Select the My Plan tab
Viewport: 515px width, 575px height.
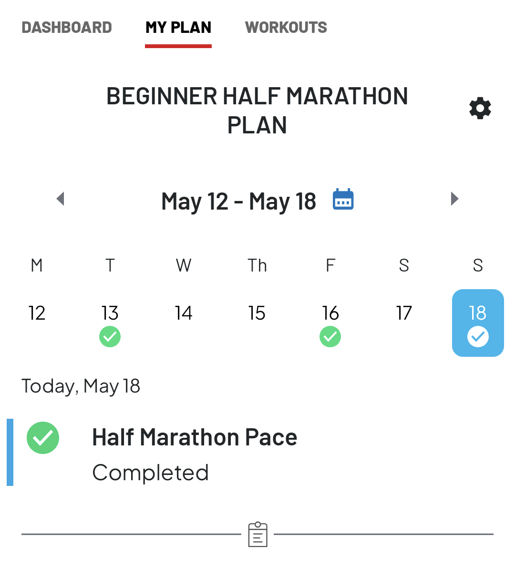coord(178,28)
